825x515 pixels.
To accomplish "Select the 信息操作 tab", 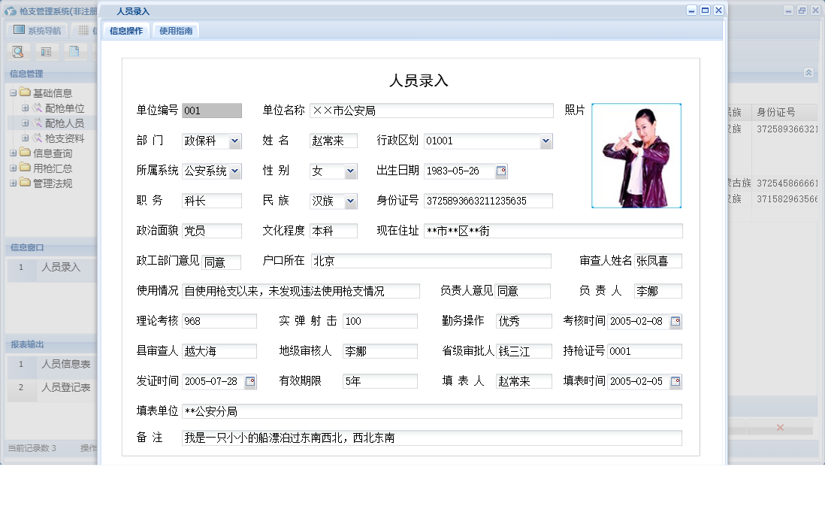I will pos(125,31).
